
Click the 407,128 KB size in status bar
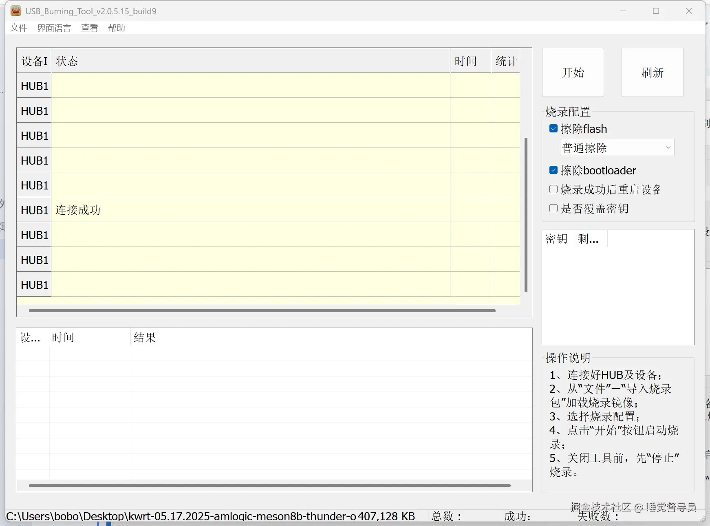click(386, 516)
